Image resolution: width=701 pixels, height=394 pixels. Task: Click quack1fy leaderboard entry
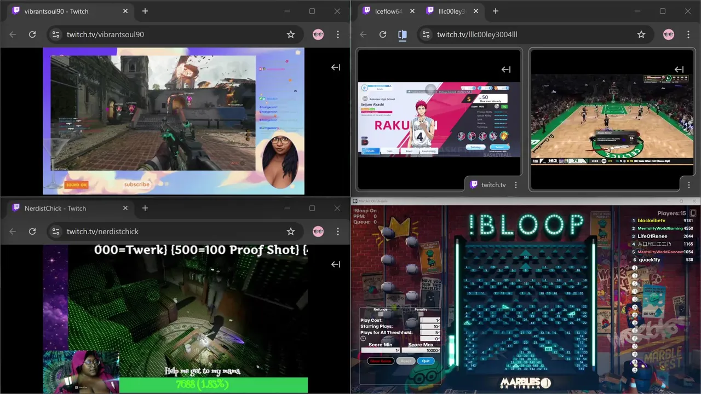[x=649, y=260]
